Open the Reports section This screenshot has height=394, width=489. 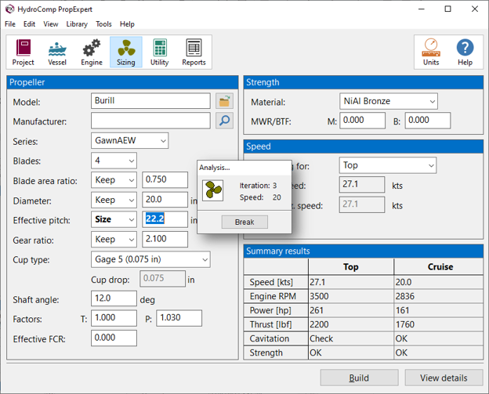[194, 52]
